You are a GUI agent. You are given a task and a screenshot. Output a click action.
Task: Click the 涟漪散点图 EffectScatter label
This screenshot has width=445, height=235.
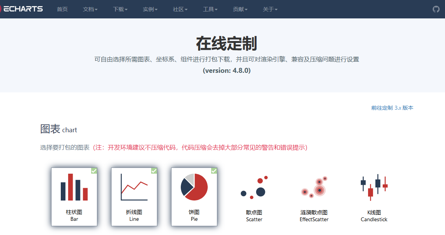tap(314, 215)
